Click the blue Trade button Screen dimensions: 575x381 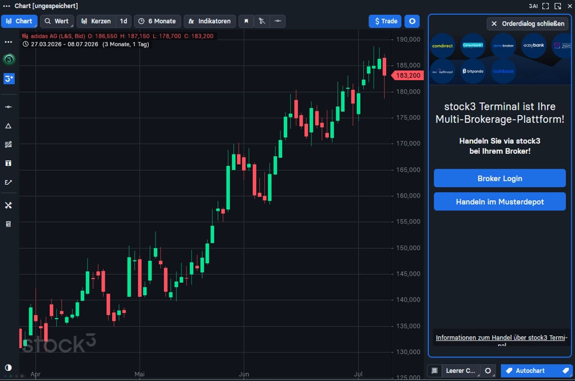[x=386, y=21]
